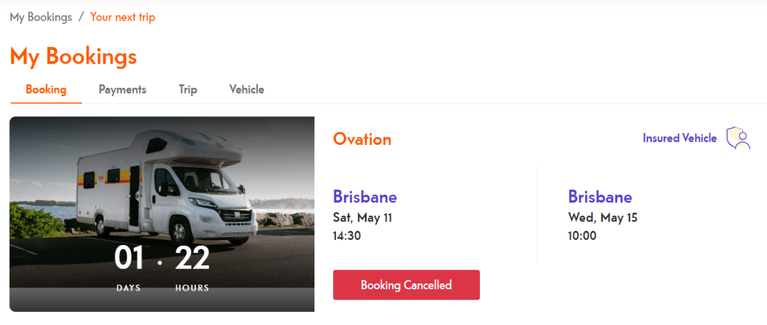This screenshot has height=325, width=767.
Task: Click the Ovation vehicle name
Action: click(x=362, y=139)
